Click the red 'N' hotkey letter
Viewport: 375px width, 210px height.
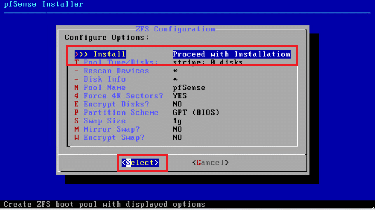click(76, 87)
